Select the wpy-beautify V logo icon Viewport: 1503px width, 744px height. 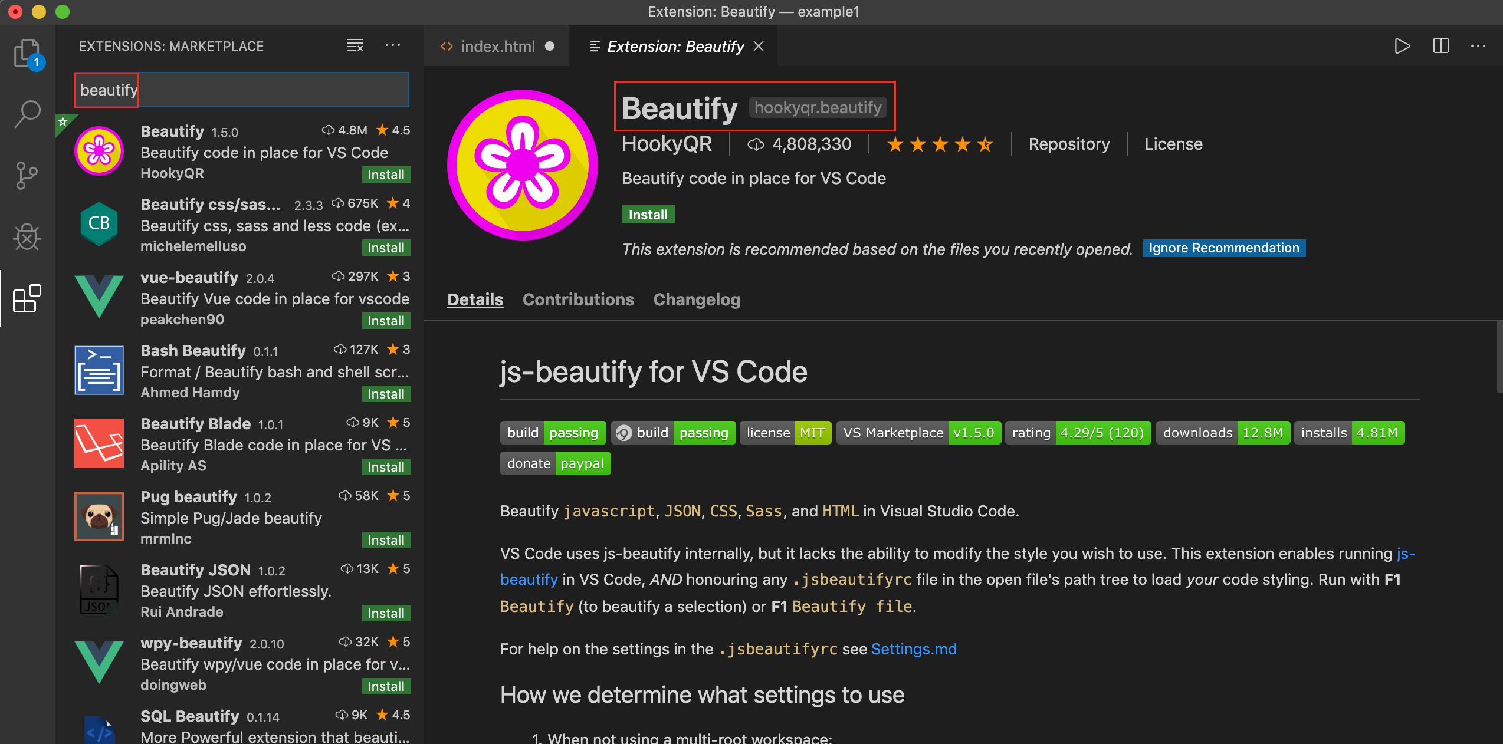(99, 662)
